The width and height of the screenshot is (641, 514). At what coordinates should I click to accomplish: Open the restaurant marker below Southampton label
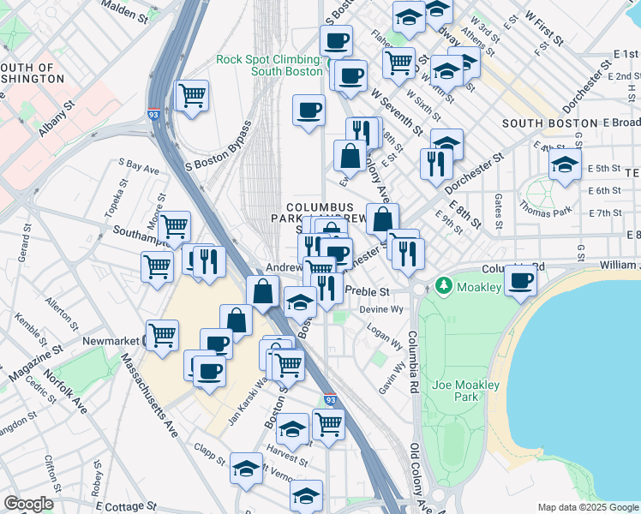[x=209, y=262]
